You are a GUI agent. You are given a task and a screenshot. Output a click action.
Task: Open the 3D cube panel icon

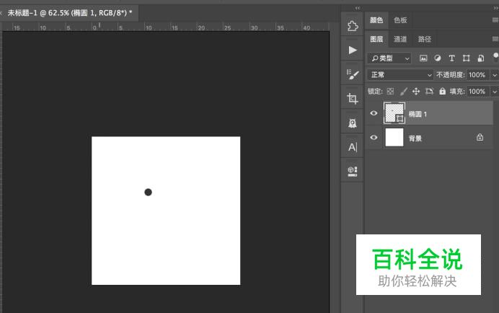point(353,171)
